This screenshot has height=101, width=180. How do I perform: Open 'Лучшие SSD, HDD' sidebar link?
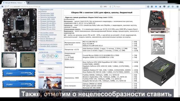(48, 19)
